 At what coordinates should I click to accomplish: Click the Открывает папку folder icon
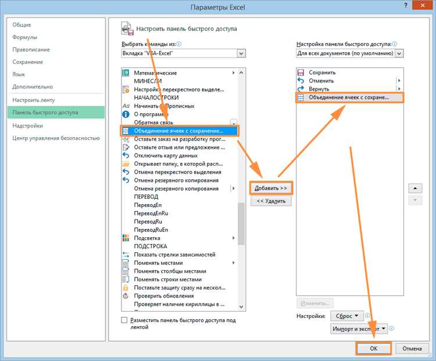pyautogui.click(x=126, y=163)
